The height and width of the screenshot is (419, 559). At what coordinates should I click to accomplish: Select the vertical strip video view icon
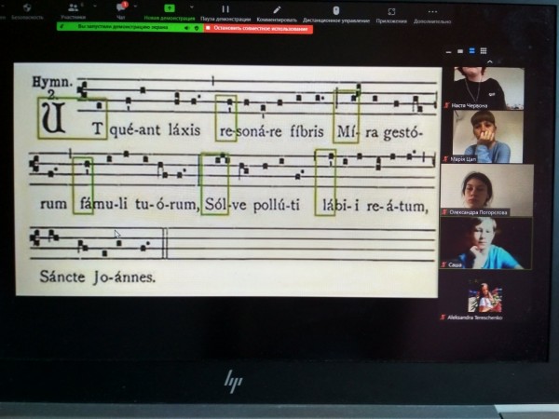click(472, 51)
